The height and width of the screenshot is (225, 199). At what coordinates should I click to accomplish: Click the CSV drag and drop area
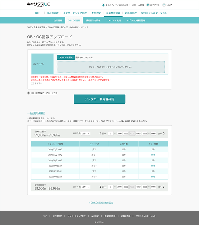pyautogui.click(x=110, y=67)
